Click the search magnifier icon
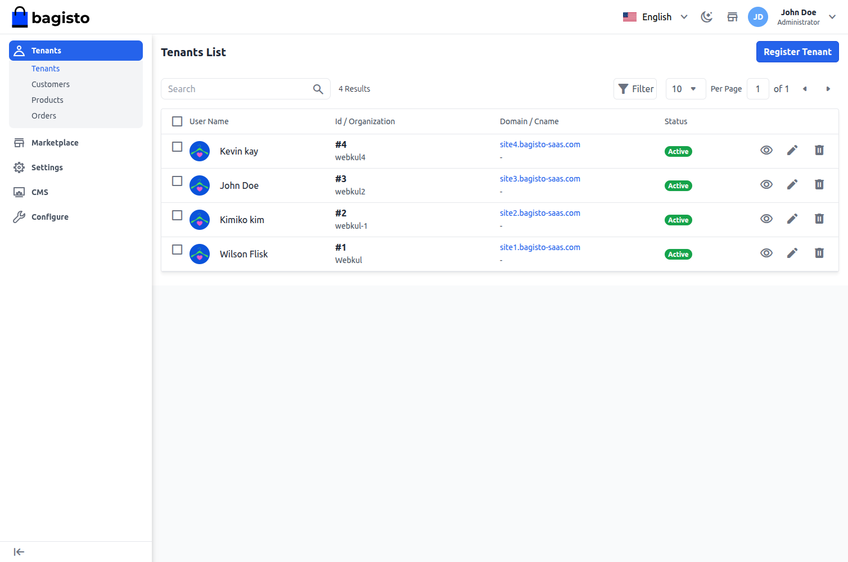Image resolution: width=848 pixels, height=562 pixels. [x=318, y=89]
